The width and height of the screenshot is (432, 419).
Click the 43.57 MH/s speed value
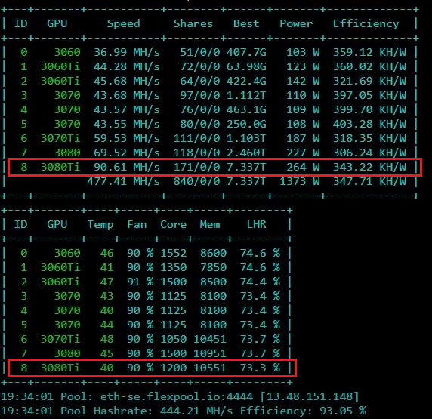click(x=127, y=109)
